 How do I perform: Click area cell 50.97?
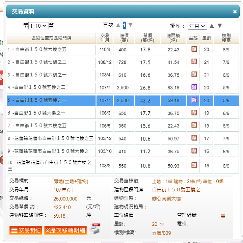173,139
